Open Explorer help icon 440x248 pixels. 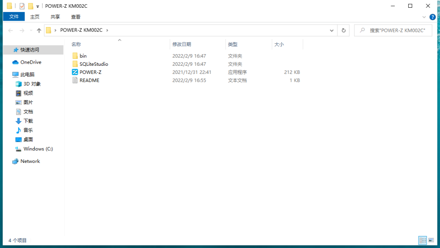click(432, 17)
